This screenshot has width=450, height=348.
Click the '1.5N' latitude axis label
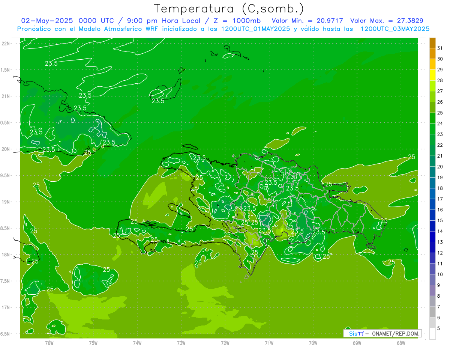(6, 70)
